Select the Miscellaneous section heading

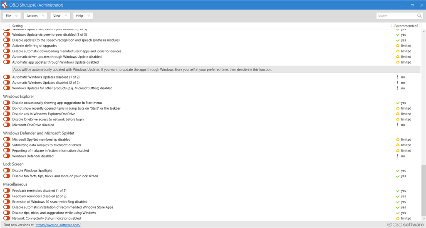point(15,184)
